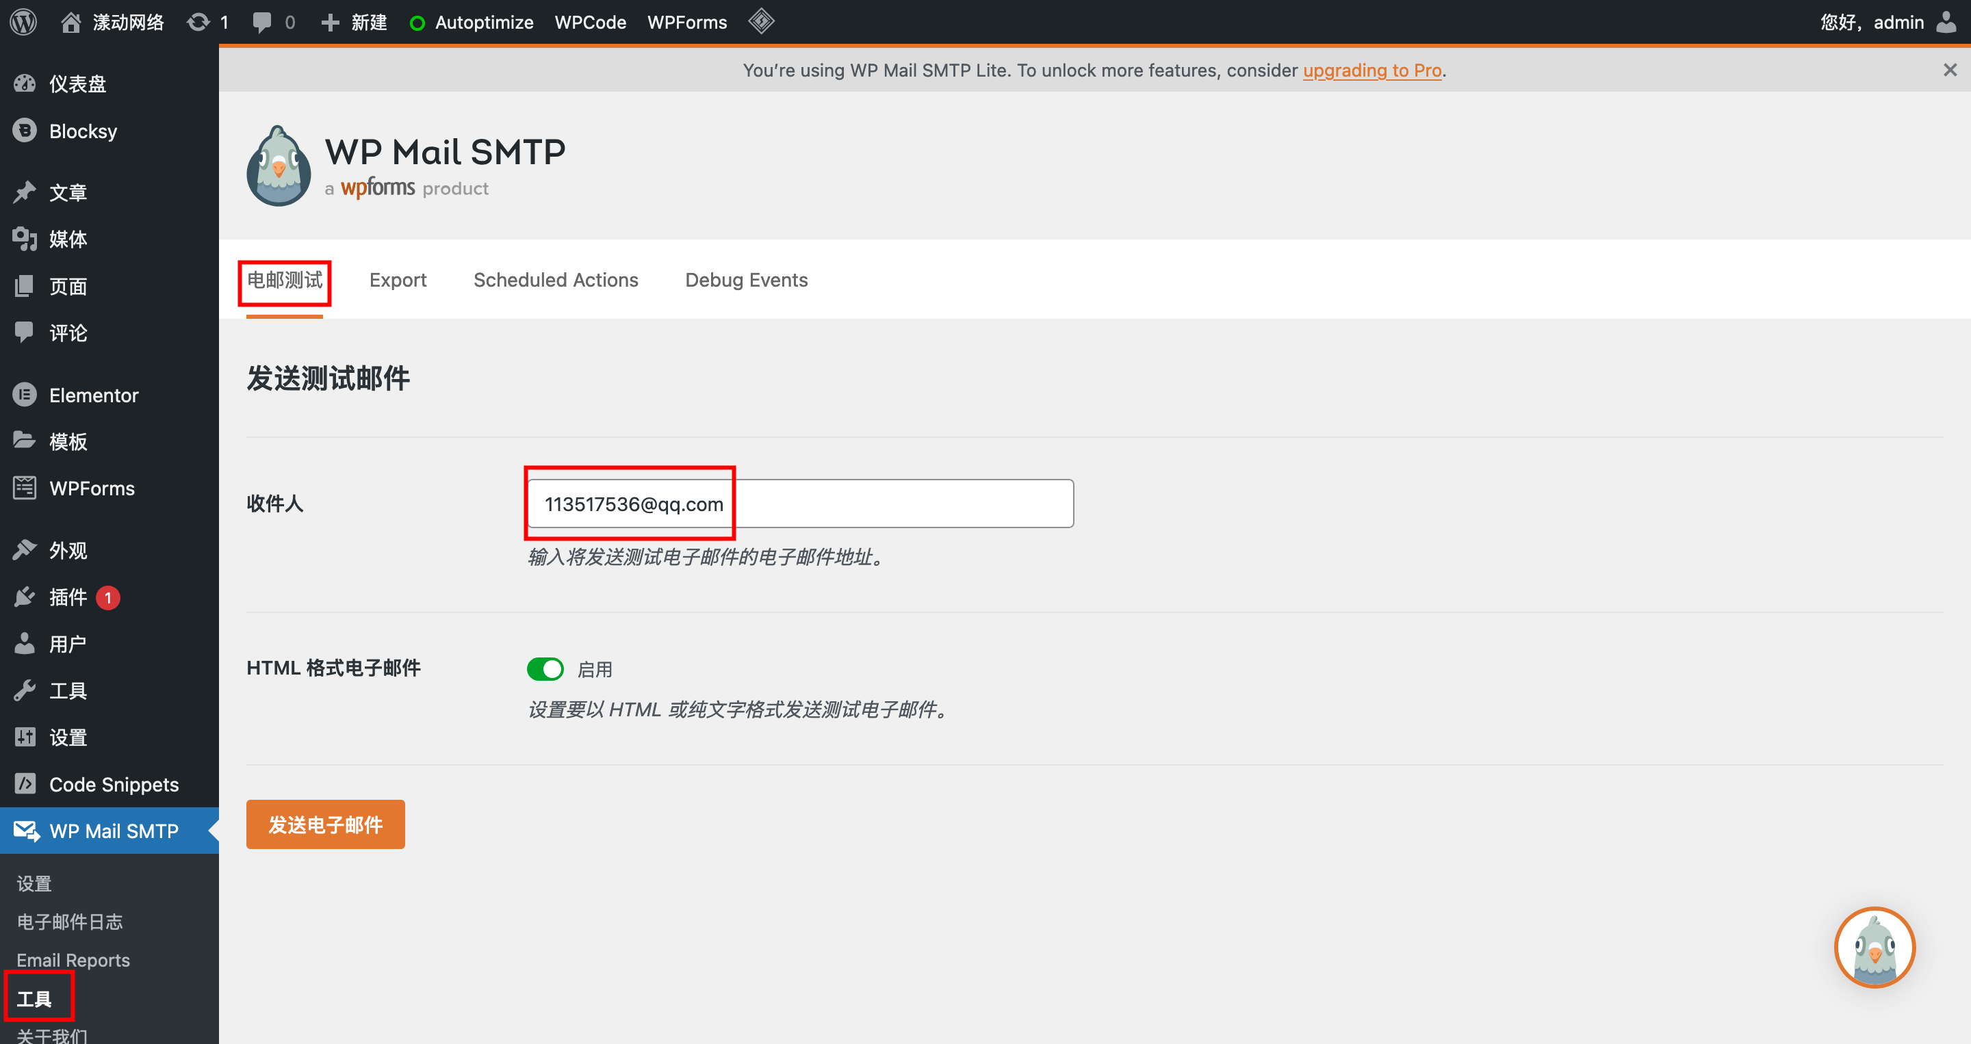Open 电子邮件日志 email log submenu
Viewport: 1971px width, 1044px height.
70,922
